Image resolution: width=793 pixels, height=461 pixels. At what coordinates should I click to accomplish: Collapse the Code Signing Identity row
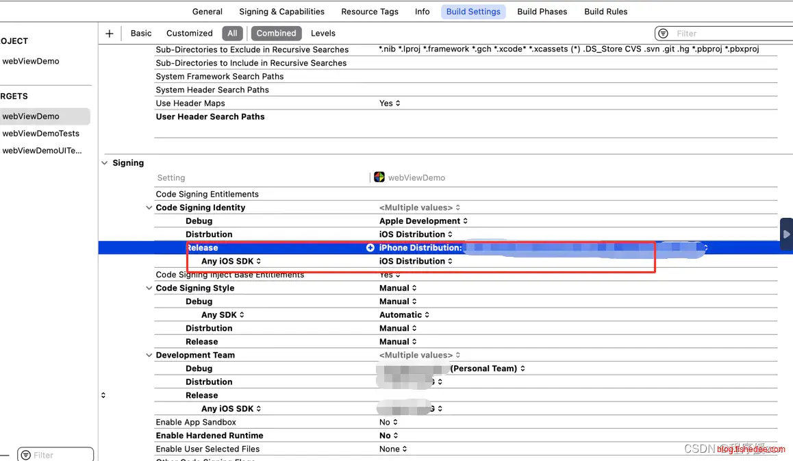[149, 208]
